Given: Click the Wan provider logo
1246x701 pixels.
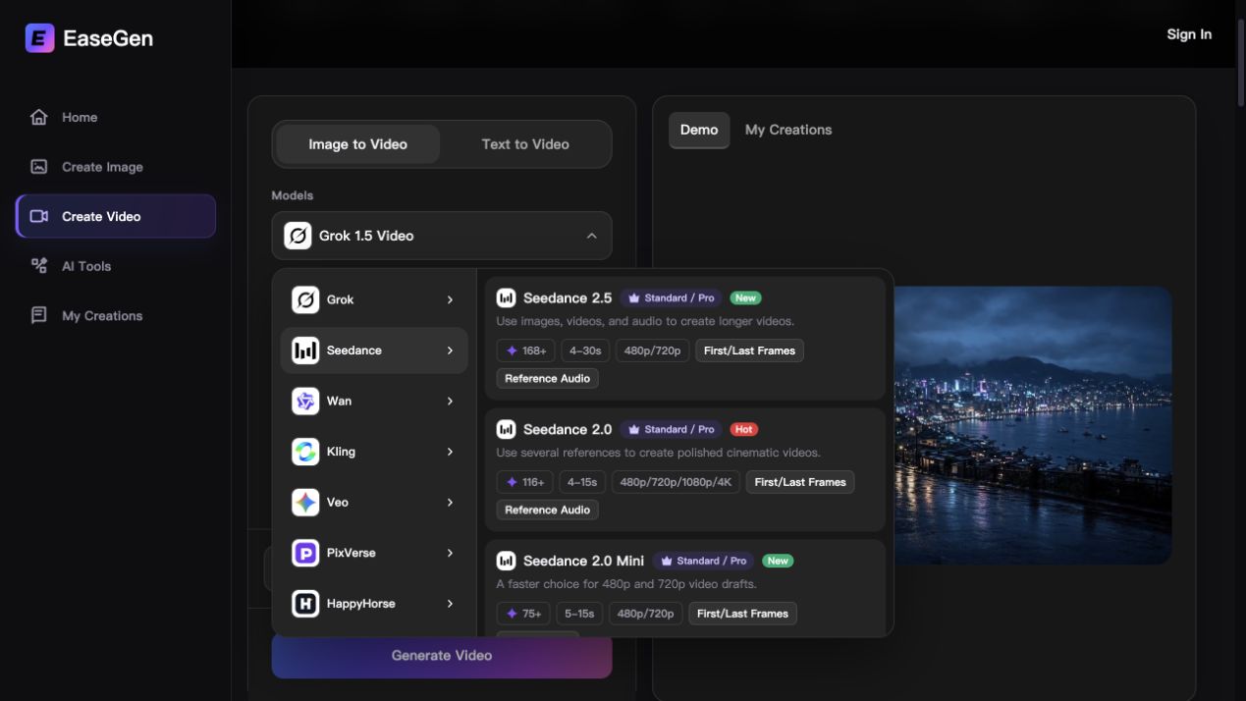Looking at the screenshot, I should 305,401.
